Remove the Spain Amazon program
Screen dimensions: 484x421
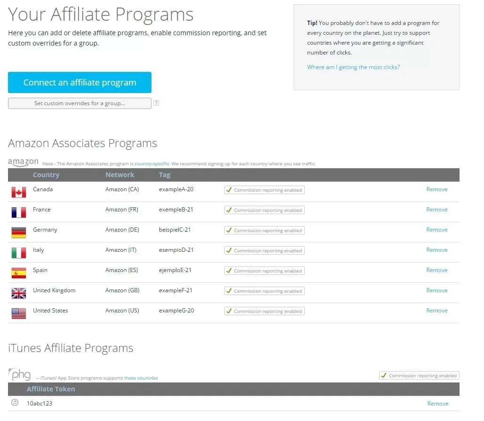(437, 270)
